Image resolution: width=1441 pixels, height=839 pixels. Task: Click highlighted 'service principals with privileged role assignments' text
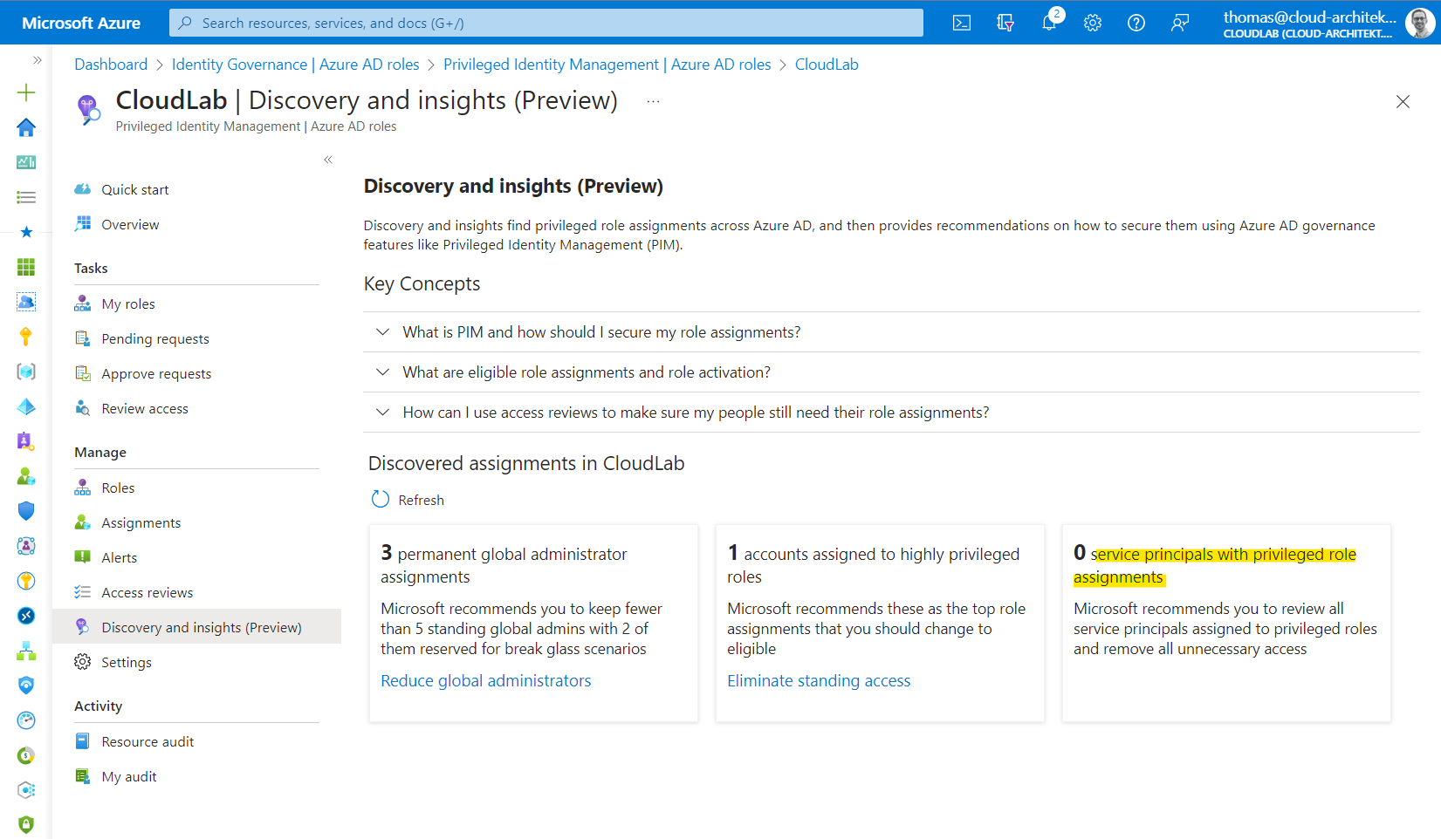[x=1215, y=565]
